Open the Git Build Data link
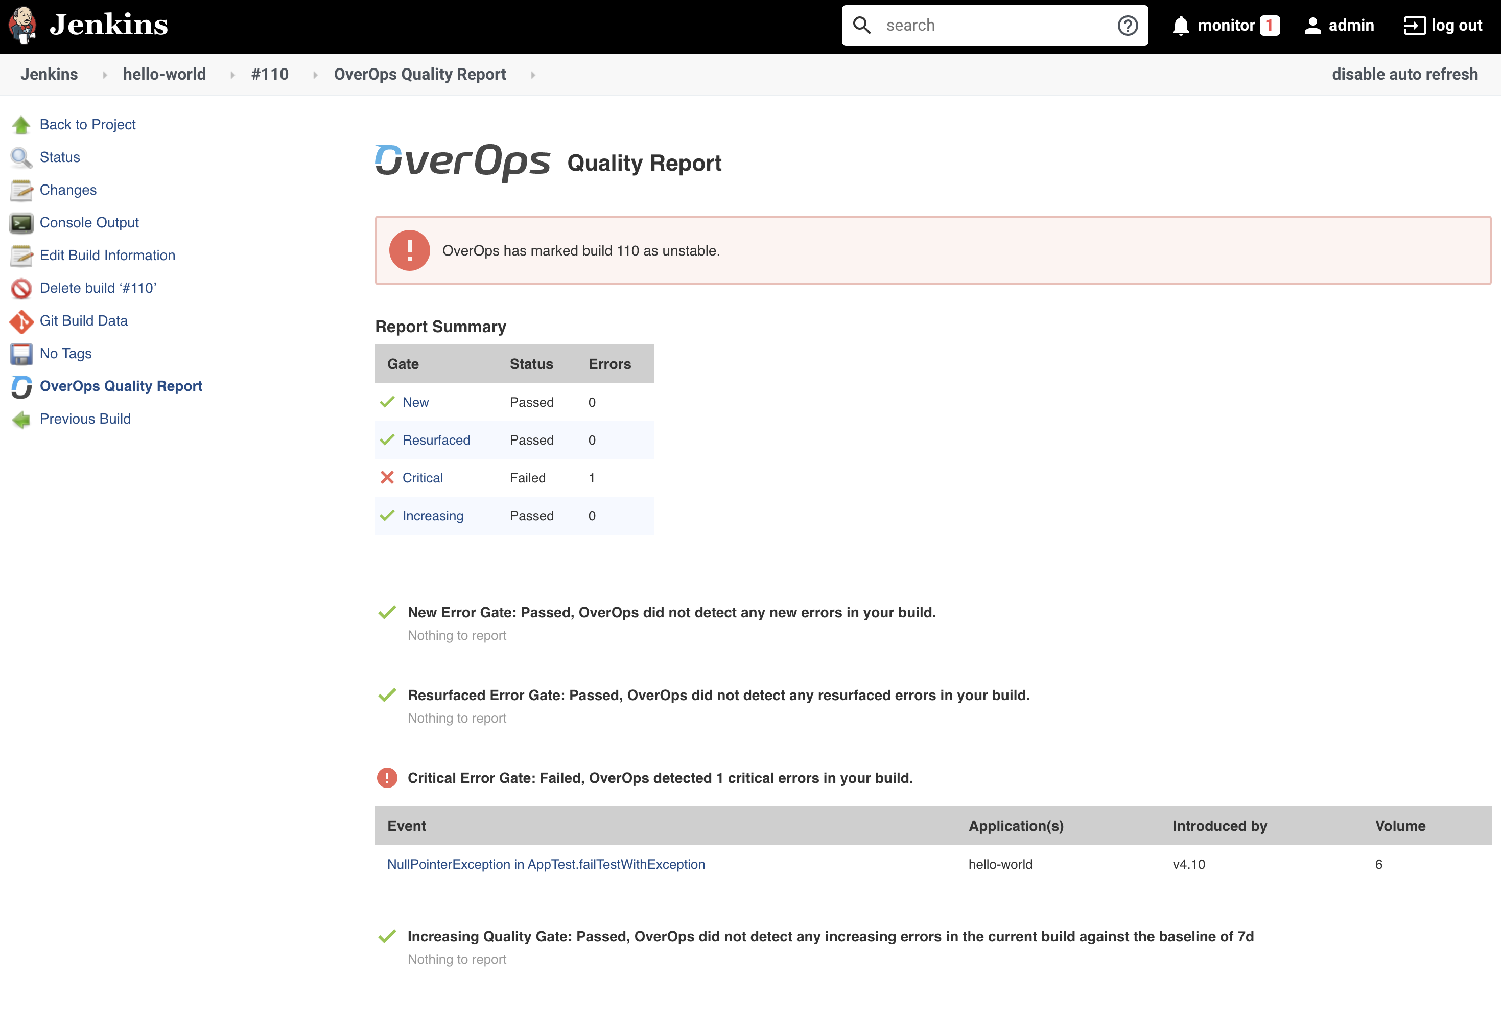 83,320
